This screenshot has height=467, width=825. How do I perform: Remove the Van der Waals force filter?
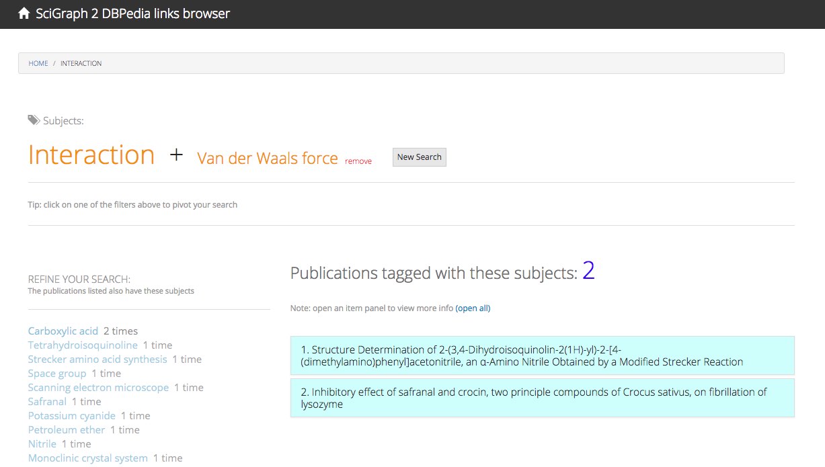358,161
